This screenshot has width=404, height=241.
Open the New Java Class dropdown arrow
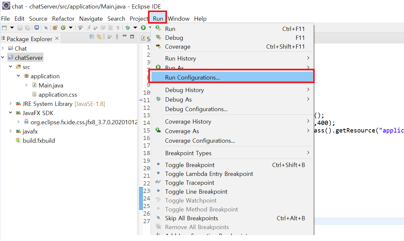coord(71,28)
